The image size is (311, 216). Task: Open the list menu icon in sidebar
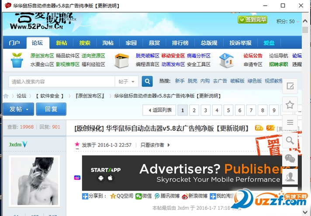(290, 122)
